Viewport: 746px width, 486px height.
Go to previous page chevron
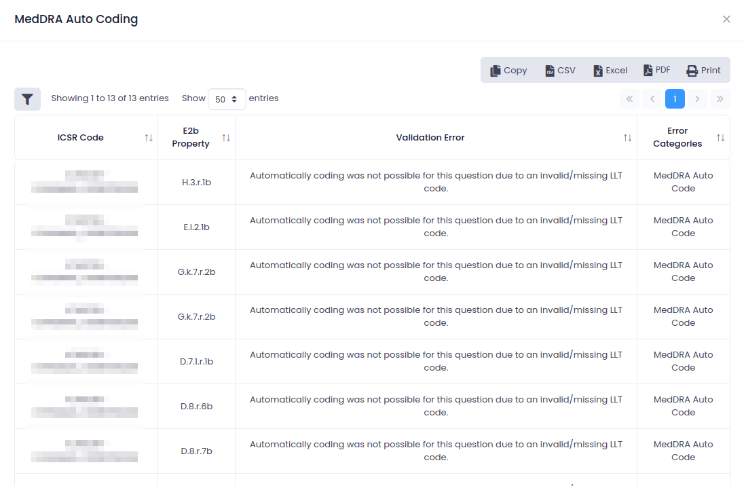(652, 99)
